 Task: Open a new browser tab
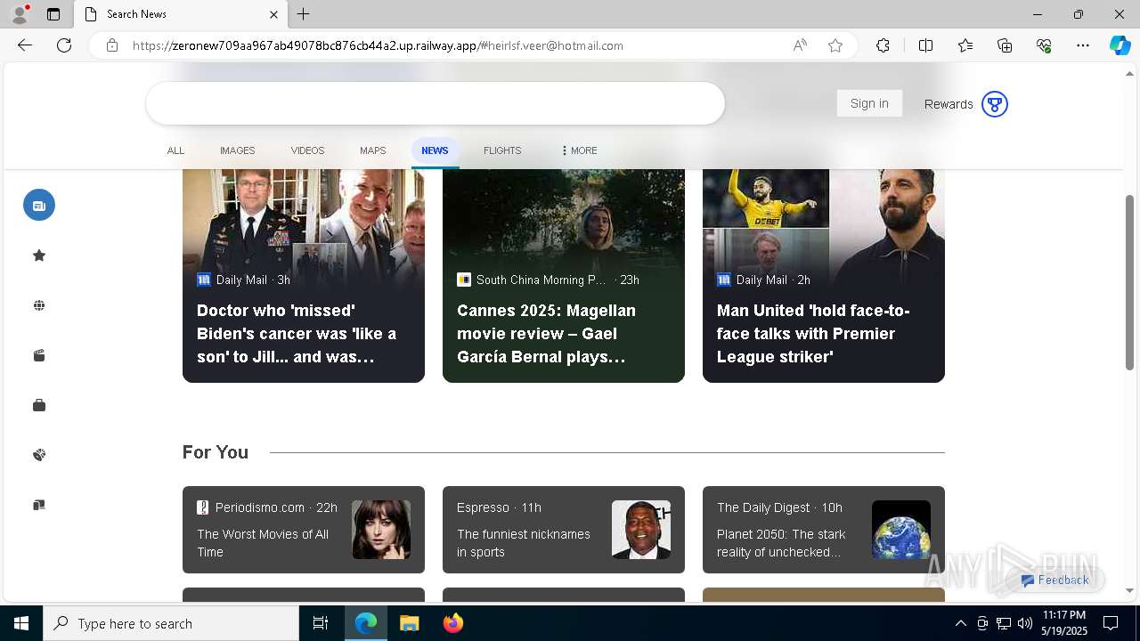click(304, 14)
